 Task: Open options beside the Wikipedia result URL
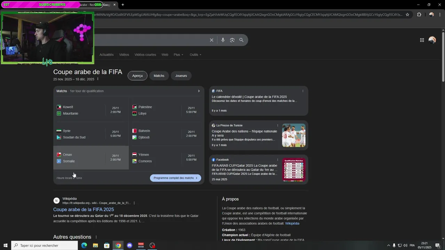tap(134, 203)
